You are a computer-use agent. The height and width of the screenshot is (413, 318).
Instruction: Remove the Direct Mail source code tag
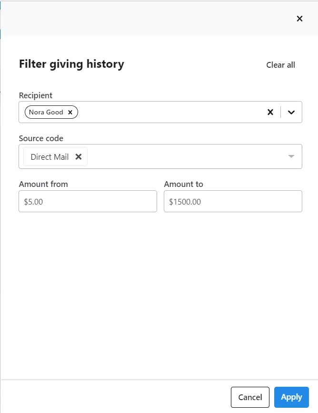[79, 156]
